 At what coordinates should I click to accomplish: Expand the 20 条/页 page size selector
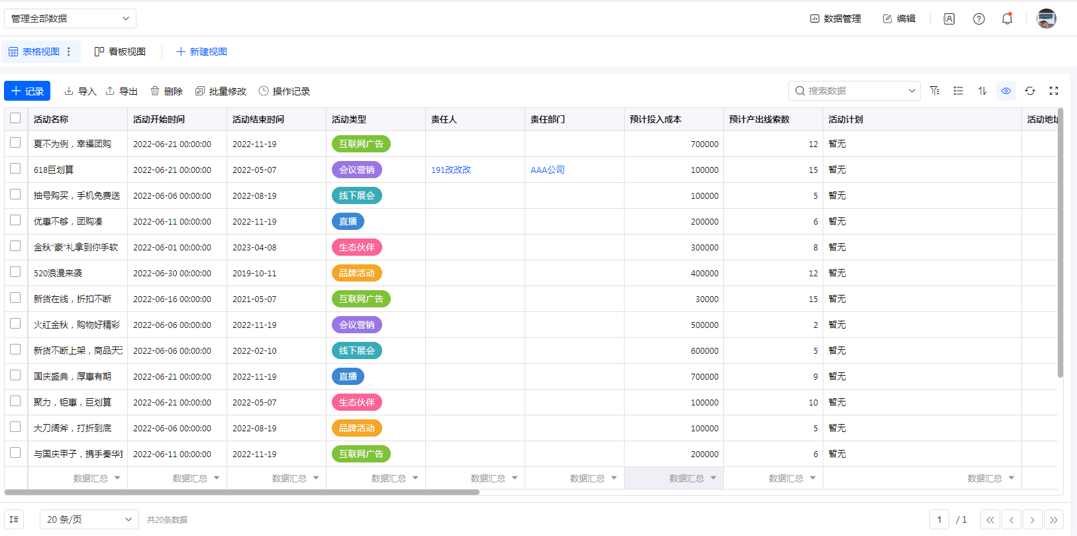click(89, 519)
